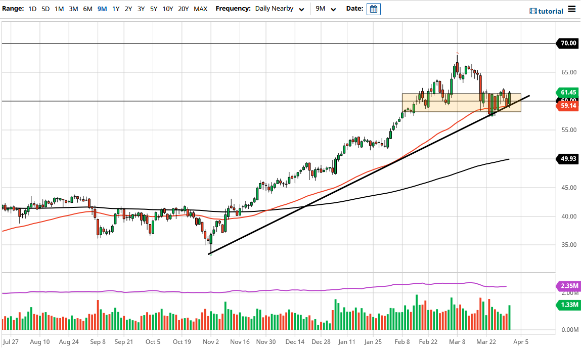Switch to the 1M range
583x349 pixels.
[59, 9]
